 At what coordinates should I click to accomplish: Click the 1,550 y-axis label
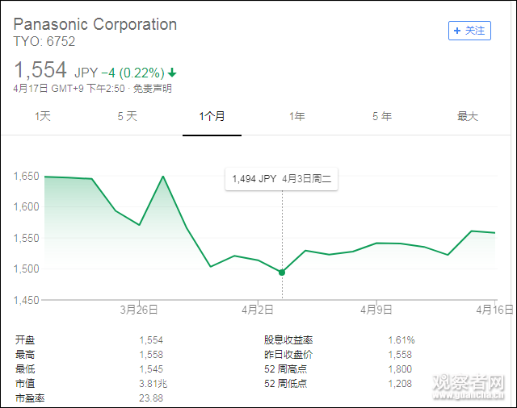(x=27, y=238)
